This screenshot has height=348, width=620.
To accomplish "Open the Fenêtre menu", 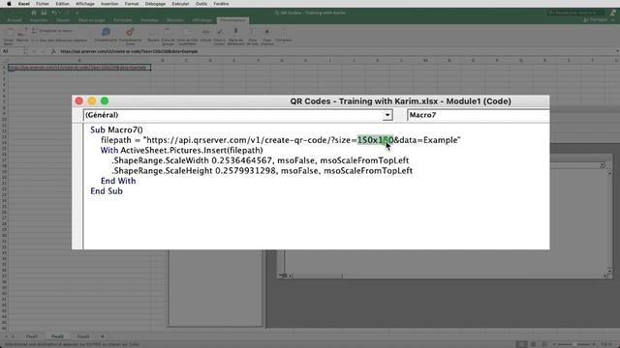I will click(221, 4).
